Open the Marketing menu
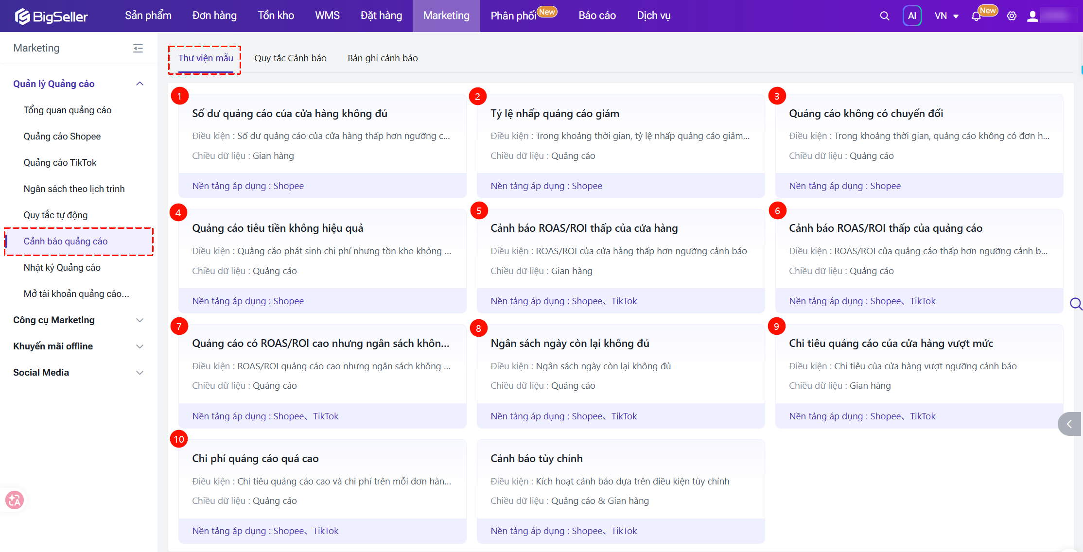 point(446,16)
